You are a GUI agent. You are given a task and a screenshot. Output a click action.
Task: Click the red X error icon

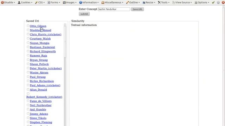tap(223, 2)
